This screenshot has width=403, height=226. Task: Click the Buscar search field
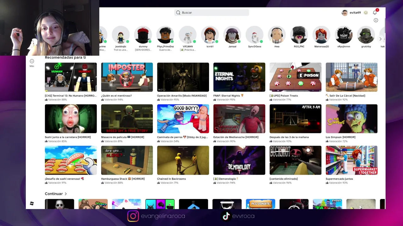pyautogui.click(x=212, y=13)
